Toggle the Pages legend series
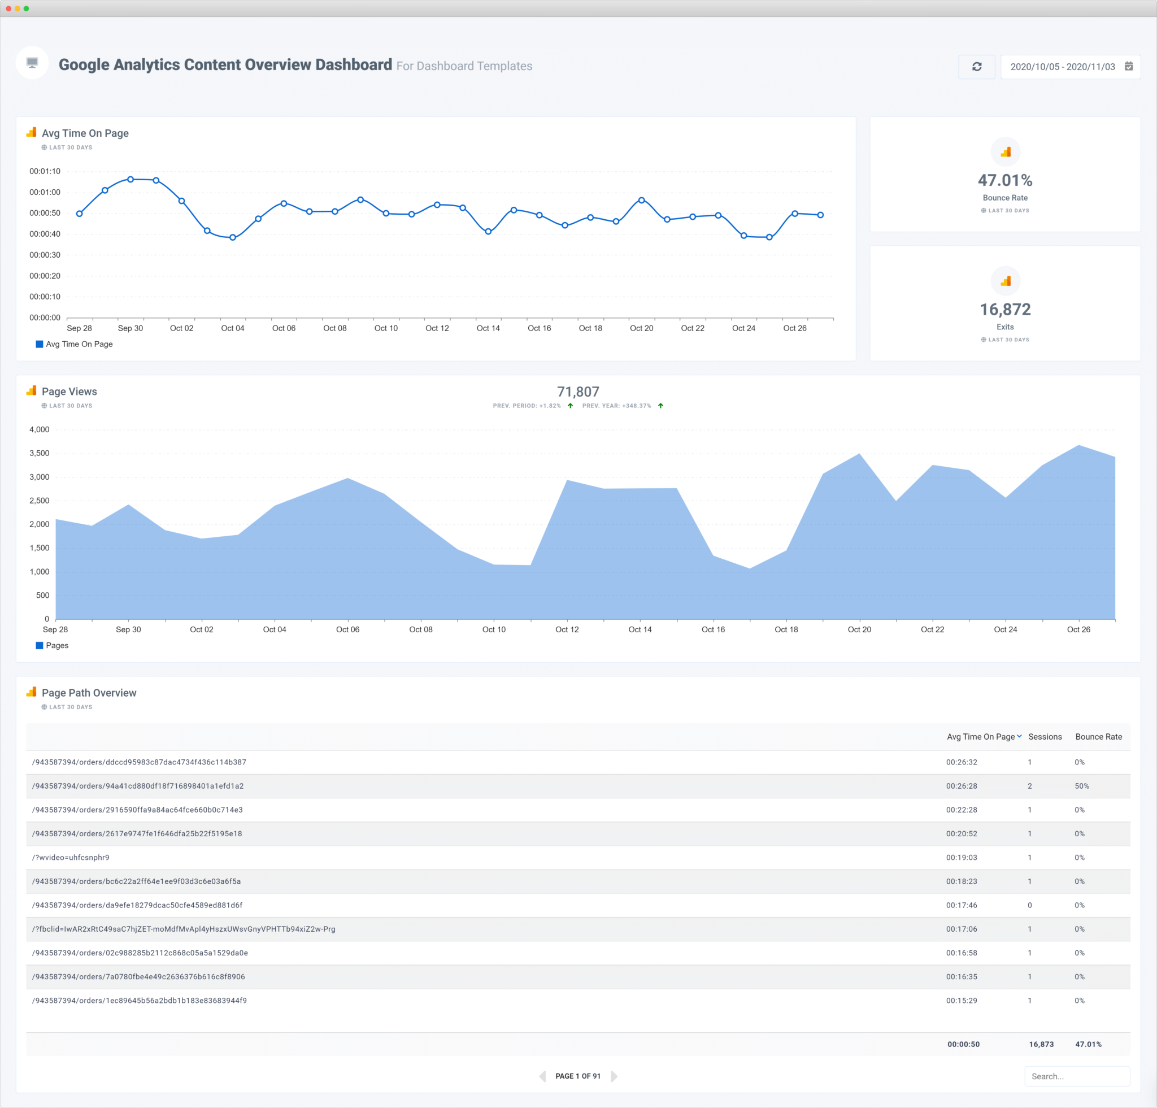 point(56,645)
